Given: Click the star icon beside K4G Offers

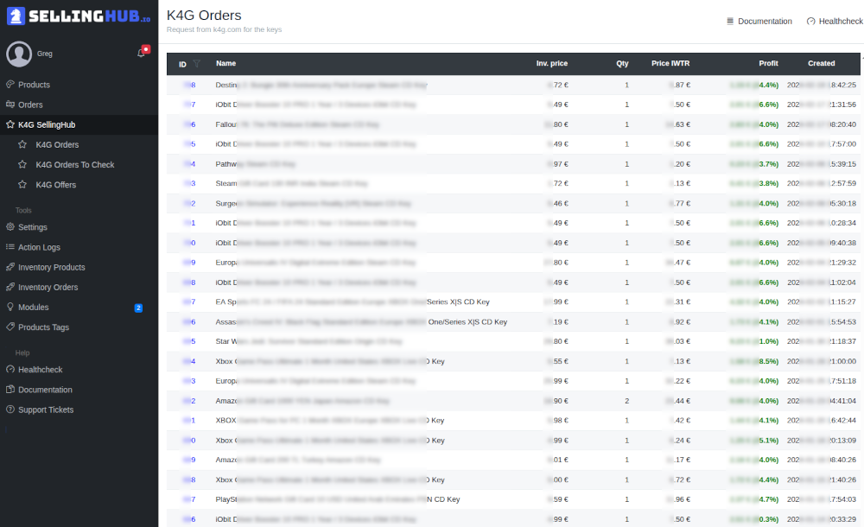Looking at the screenshot, I should [x=22, y=185].
